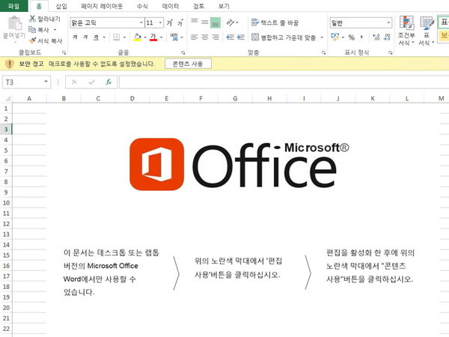This screenshot has height=337, width=449.
Task: Click the formula bar confirm checkmark icon
Action: coord(91,82)
